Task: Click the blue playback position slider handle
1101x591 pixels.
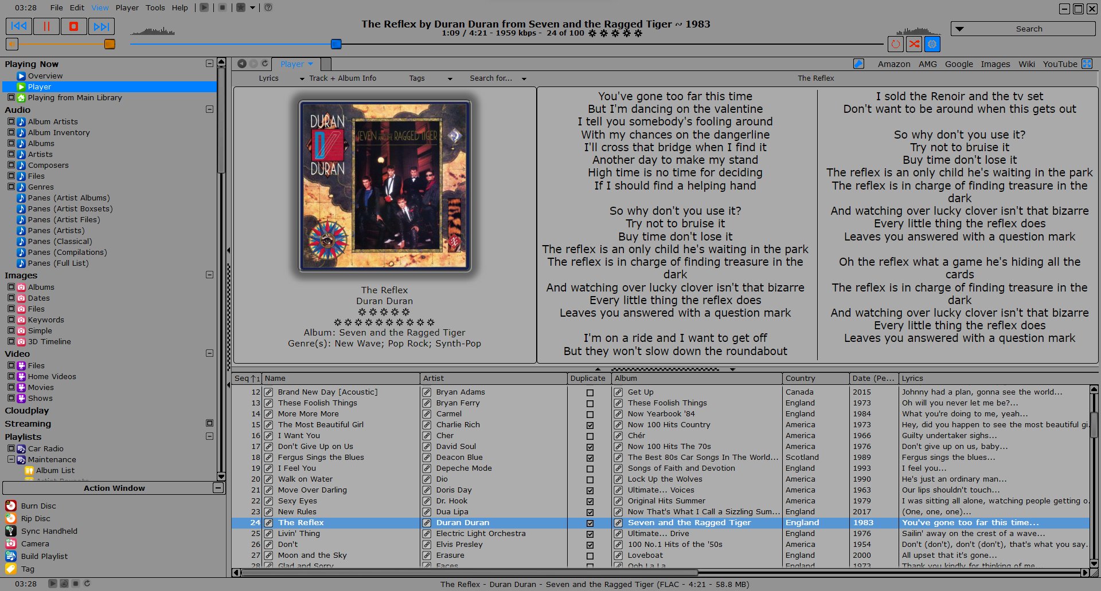Action: 336,44
